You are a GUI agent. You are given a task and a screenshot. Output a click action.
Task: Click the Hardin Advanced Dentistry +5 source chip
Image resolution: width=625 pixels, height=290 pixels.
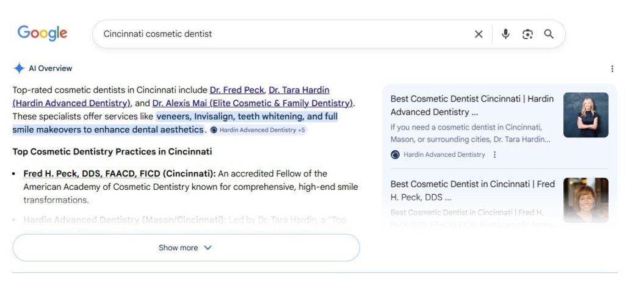[258, 130]
